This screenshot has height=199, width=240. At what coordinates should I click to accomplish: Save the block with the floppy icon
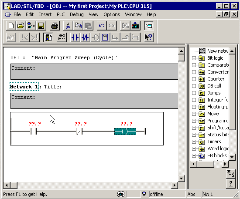tap(41, 26)
